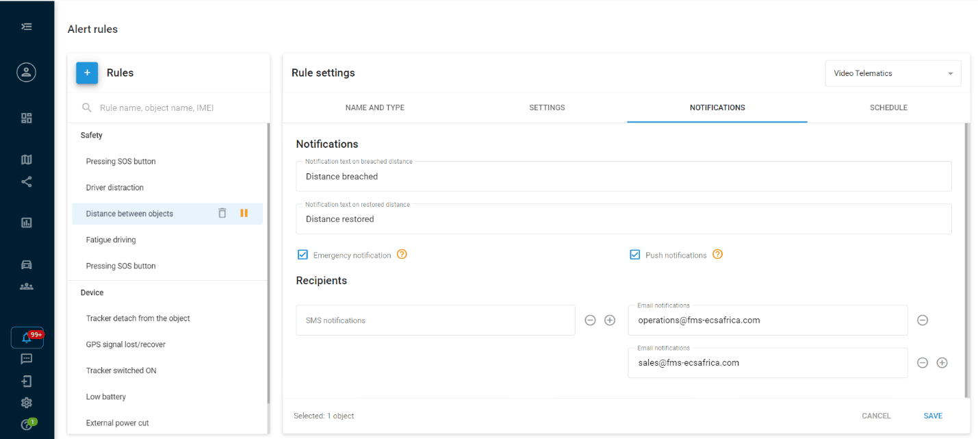Expand the sidebar menu toggle
This screenshot has width=978, height=439.
27,27
